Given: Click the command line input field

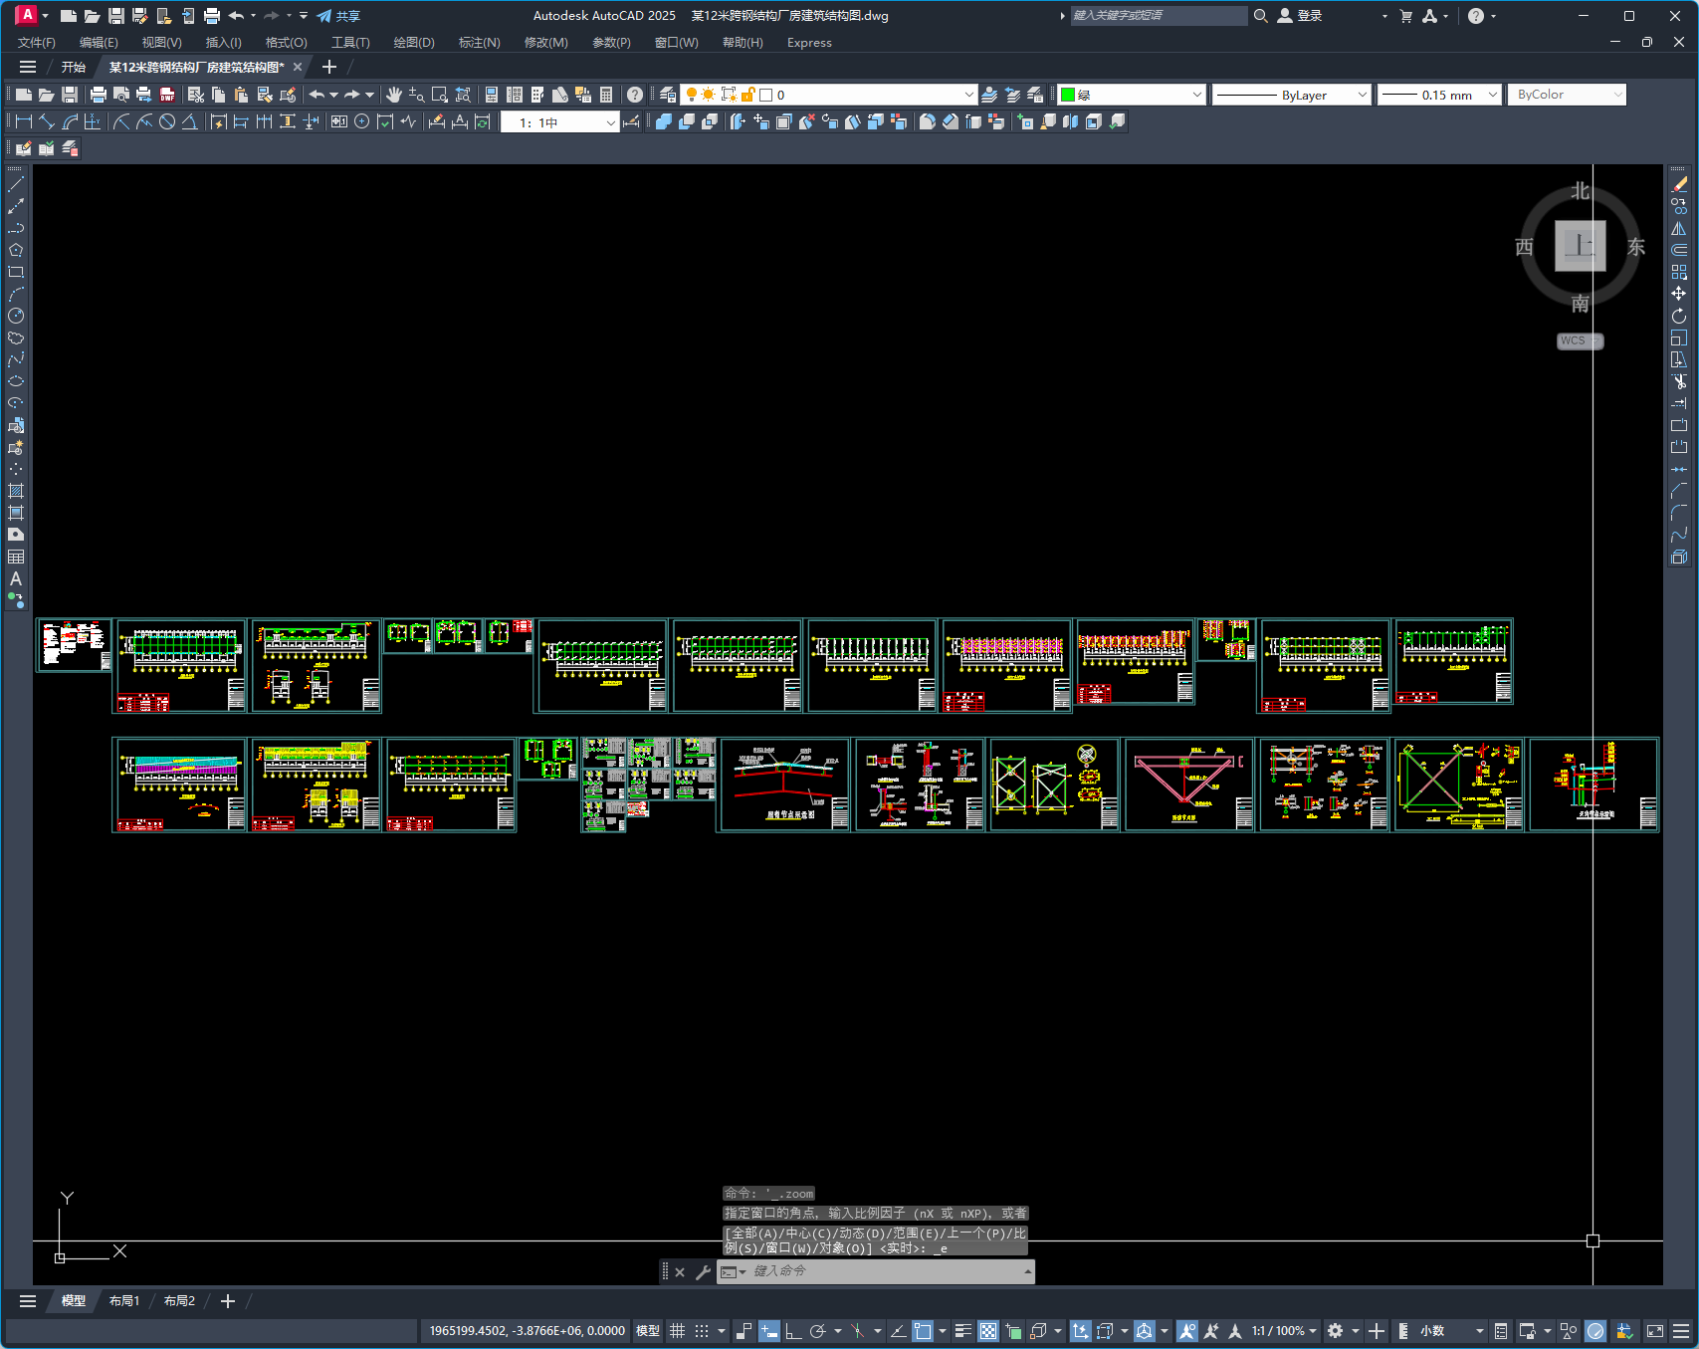Looking at the screenshot, I should 886,1271.
